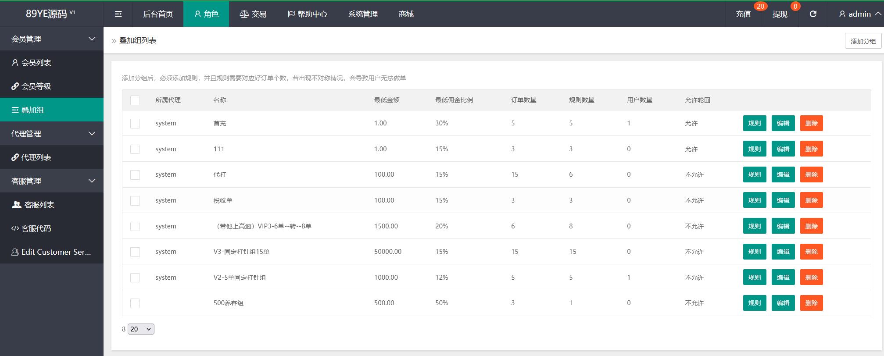Switch to the 交易 menu
Viewport: 884px width, 356px height.
[x=253, y=14]
